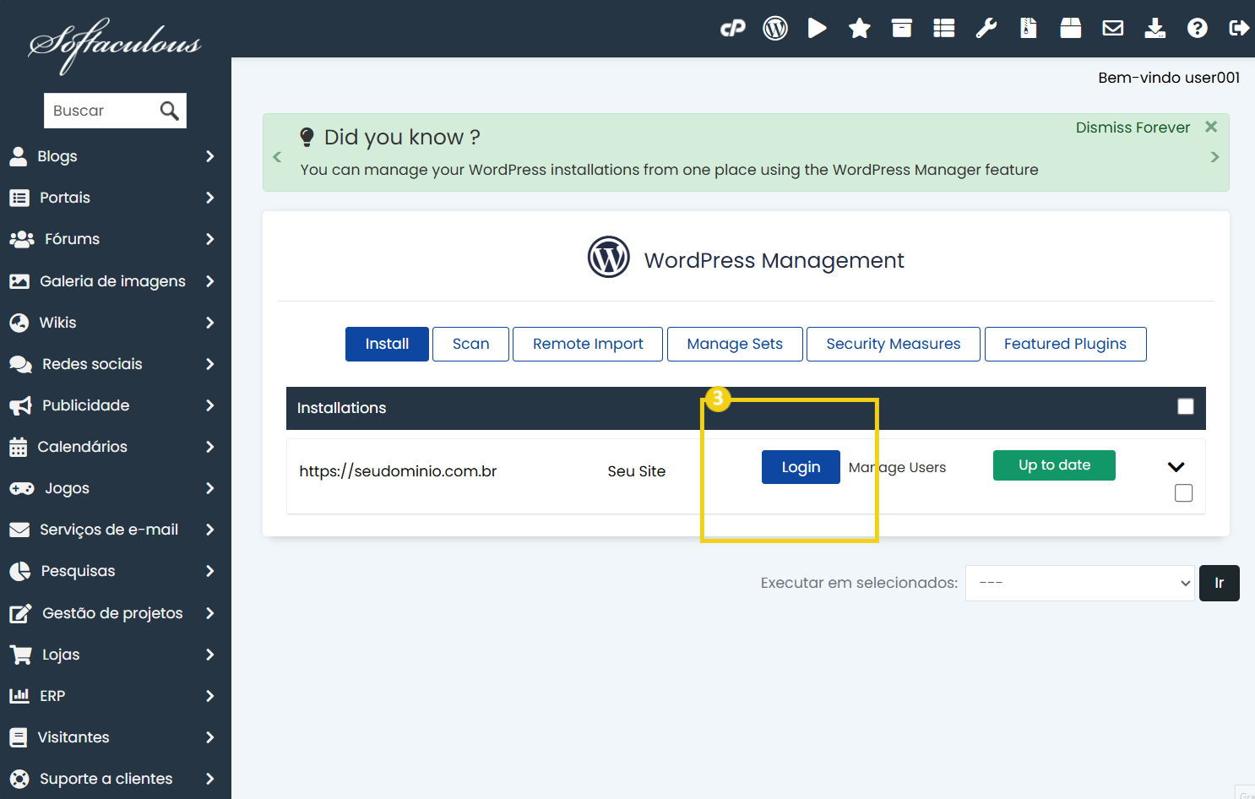Click the Portais list icon in sidebar

pyautogui.click(x=19, y=198)
